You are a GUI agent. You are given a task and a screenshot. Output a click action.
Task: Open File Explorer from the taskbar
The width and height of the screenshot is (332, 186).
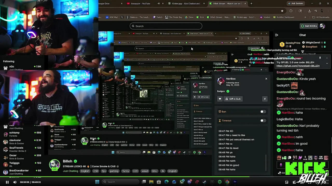[151, 182]
